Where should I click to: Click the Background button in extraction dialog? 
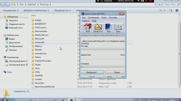tap(92, 72)
